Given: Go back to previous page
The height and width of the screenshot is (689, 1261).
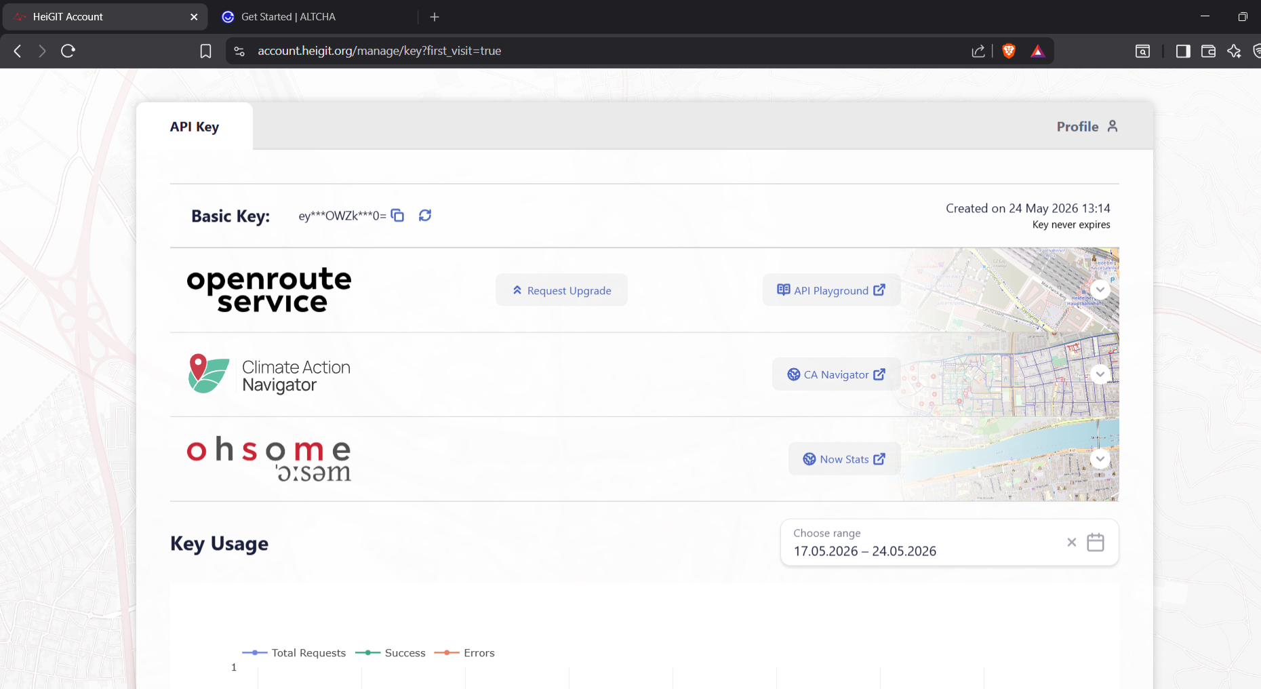Looking at the screenshot, I should pos(18,51).
